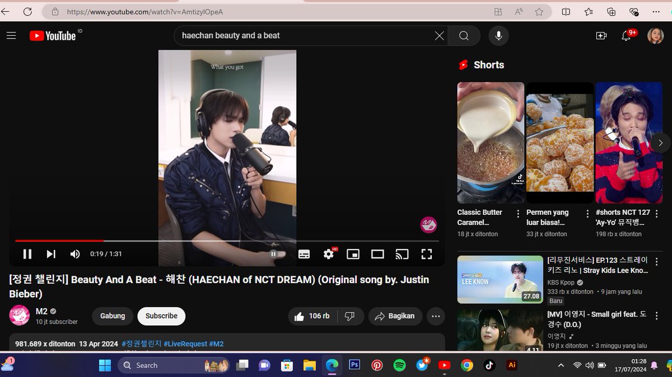Open the notifications bell with 9+ badge
672x377 pixels.
628,36
